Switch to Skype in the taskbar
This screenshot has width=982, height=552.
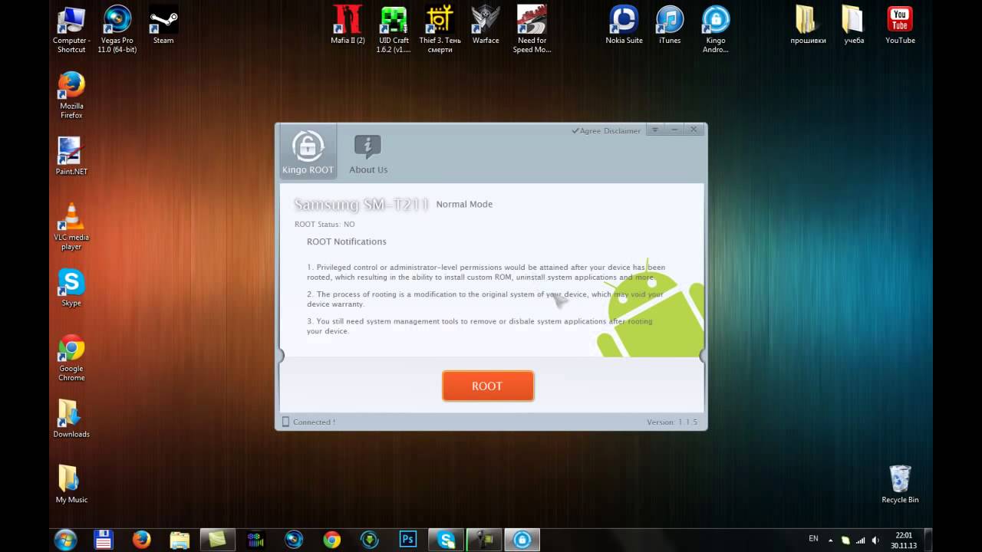[446, 540]
